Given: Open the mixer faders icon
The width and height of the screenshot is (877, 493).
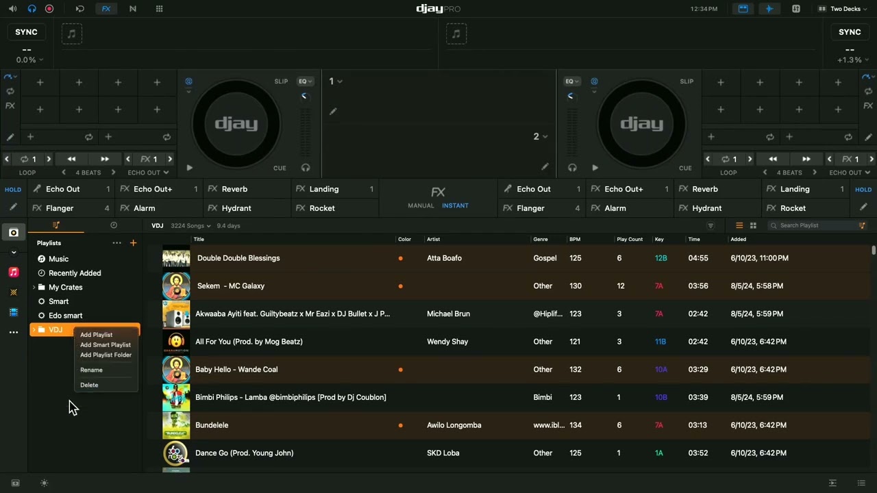Looking at the screenshot, I should (796, 9).
